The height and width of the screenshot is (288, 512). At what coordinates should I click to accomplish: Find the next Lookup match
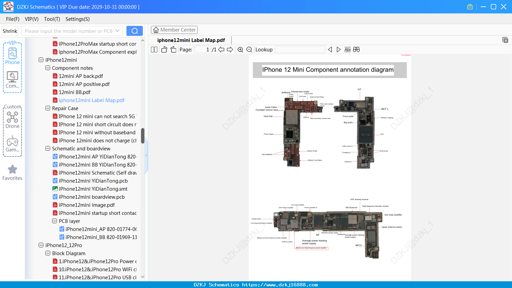[339, 49]
